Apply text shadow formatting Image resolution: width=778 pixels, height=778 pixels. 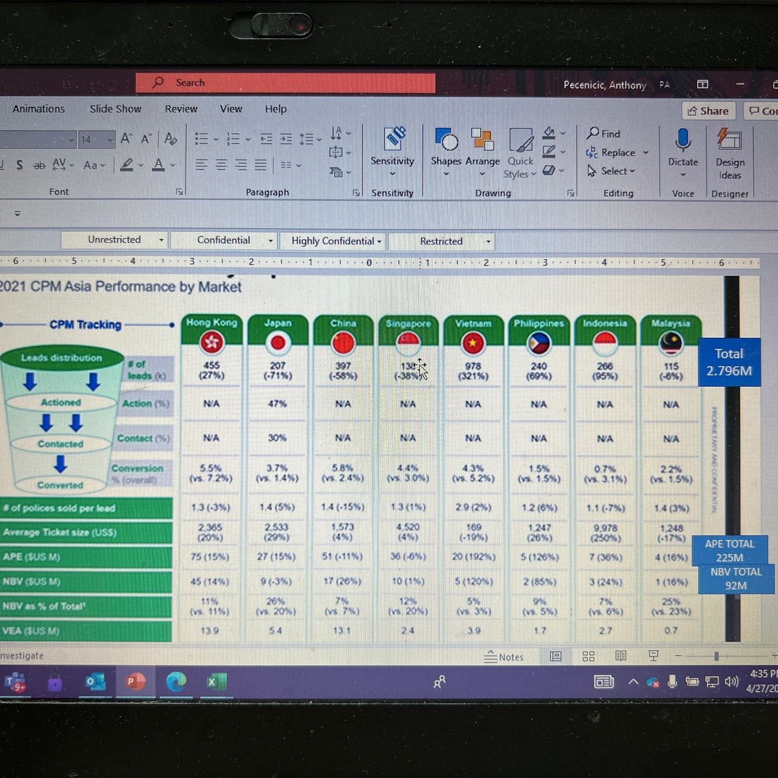[19, 165]
